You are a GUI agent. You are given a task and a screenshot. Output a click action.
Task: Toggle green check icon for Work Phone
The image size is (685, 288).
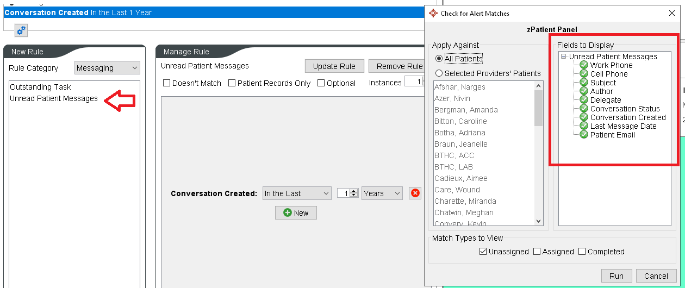[x=584, y=65]
